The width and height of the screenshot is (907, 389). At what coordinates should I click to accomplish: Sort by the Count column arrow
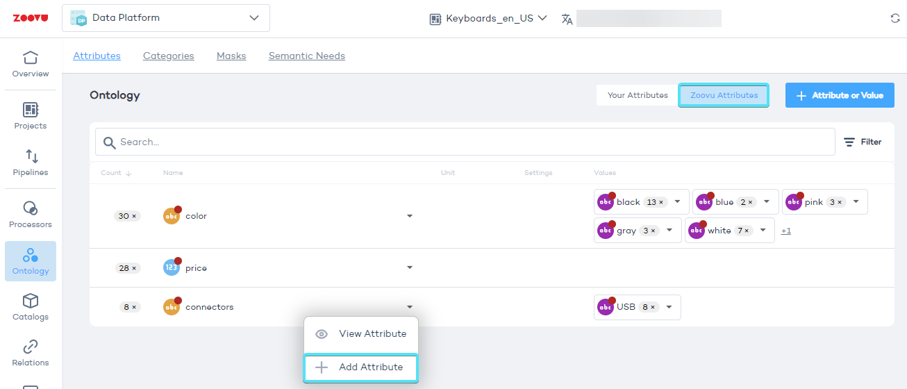pos(128,173)
